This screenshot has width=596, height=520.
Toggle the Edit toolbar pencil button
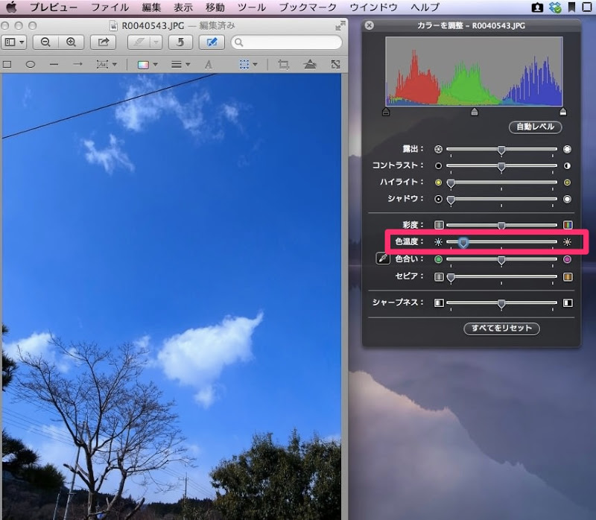point(212,42)
